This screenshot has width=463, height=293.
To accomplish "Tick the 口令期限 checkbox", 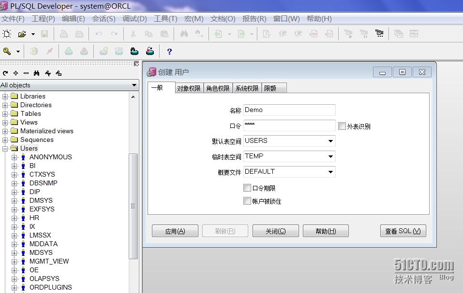I will pyautogui.click(x=247, y=188).
